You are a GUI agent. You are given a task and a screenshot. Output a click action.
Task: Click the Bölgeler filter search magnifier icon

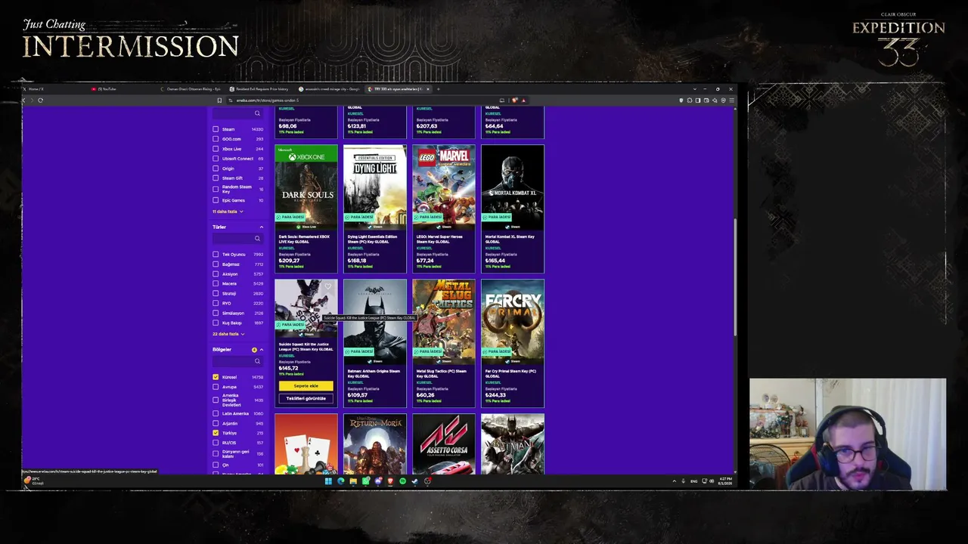point(257,361)
